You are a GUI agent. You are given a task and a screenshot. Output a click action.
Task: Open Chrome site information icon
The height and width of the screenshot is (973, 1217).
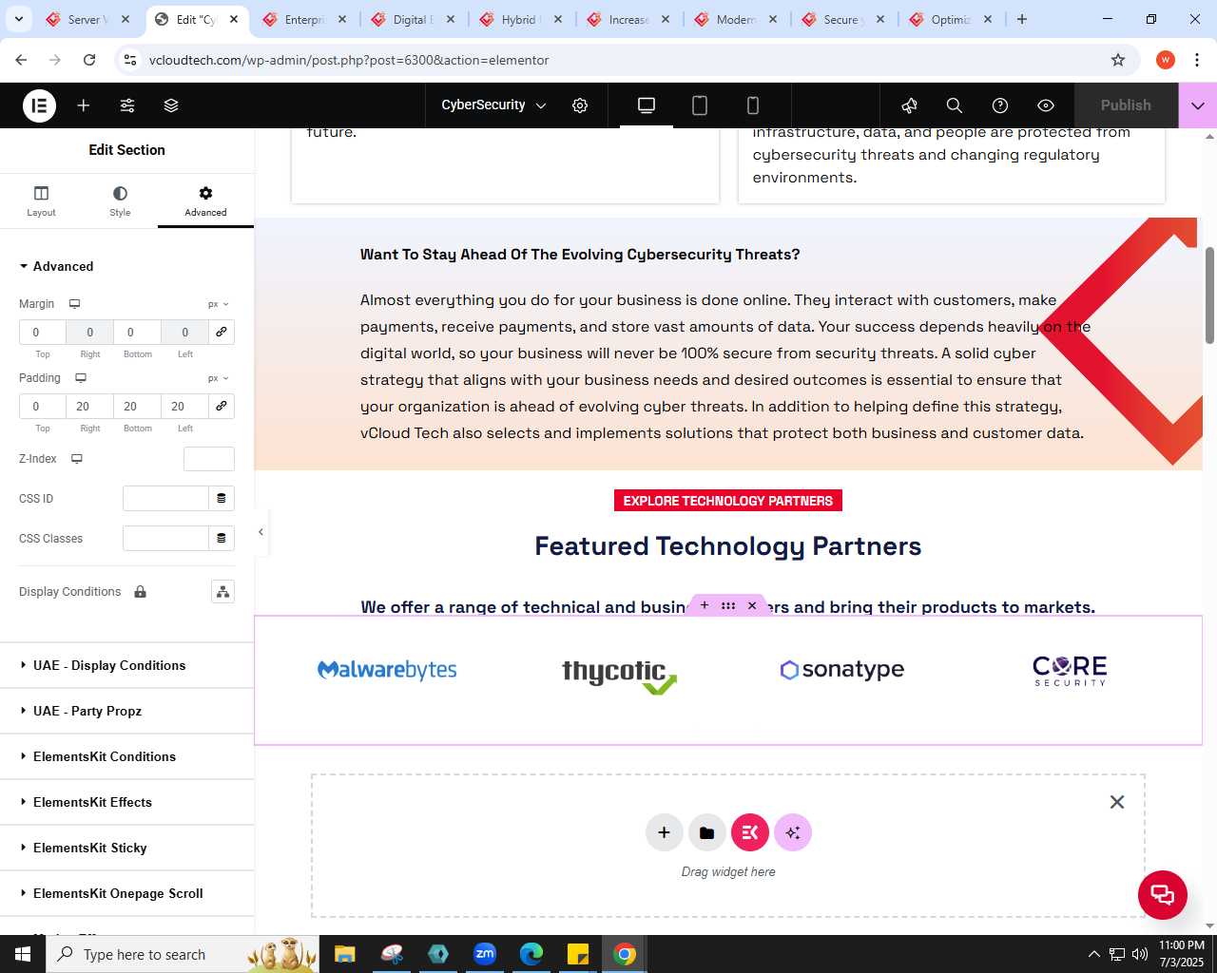click(x=130, y=60)
